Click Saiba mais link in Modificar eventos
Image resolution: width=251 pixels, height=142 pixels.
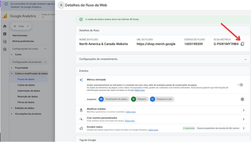(131, 112)
